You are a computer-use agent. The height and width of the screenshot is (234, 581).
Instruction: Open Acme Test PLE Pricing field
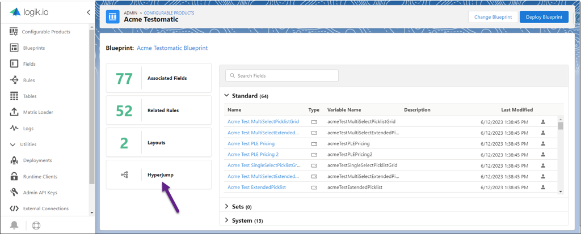[x=251, y=143]
